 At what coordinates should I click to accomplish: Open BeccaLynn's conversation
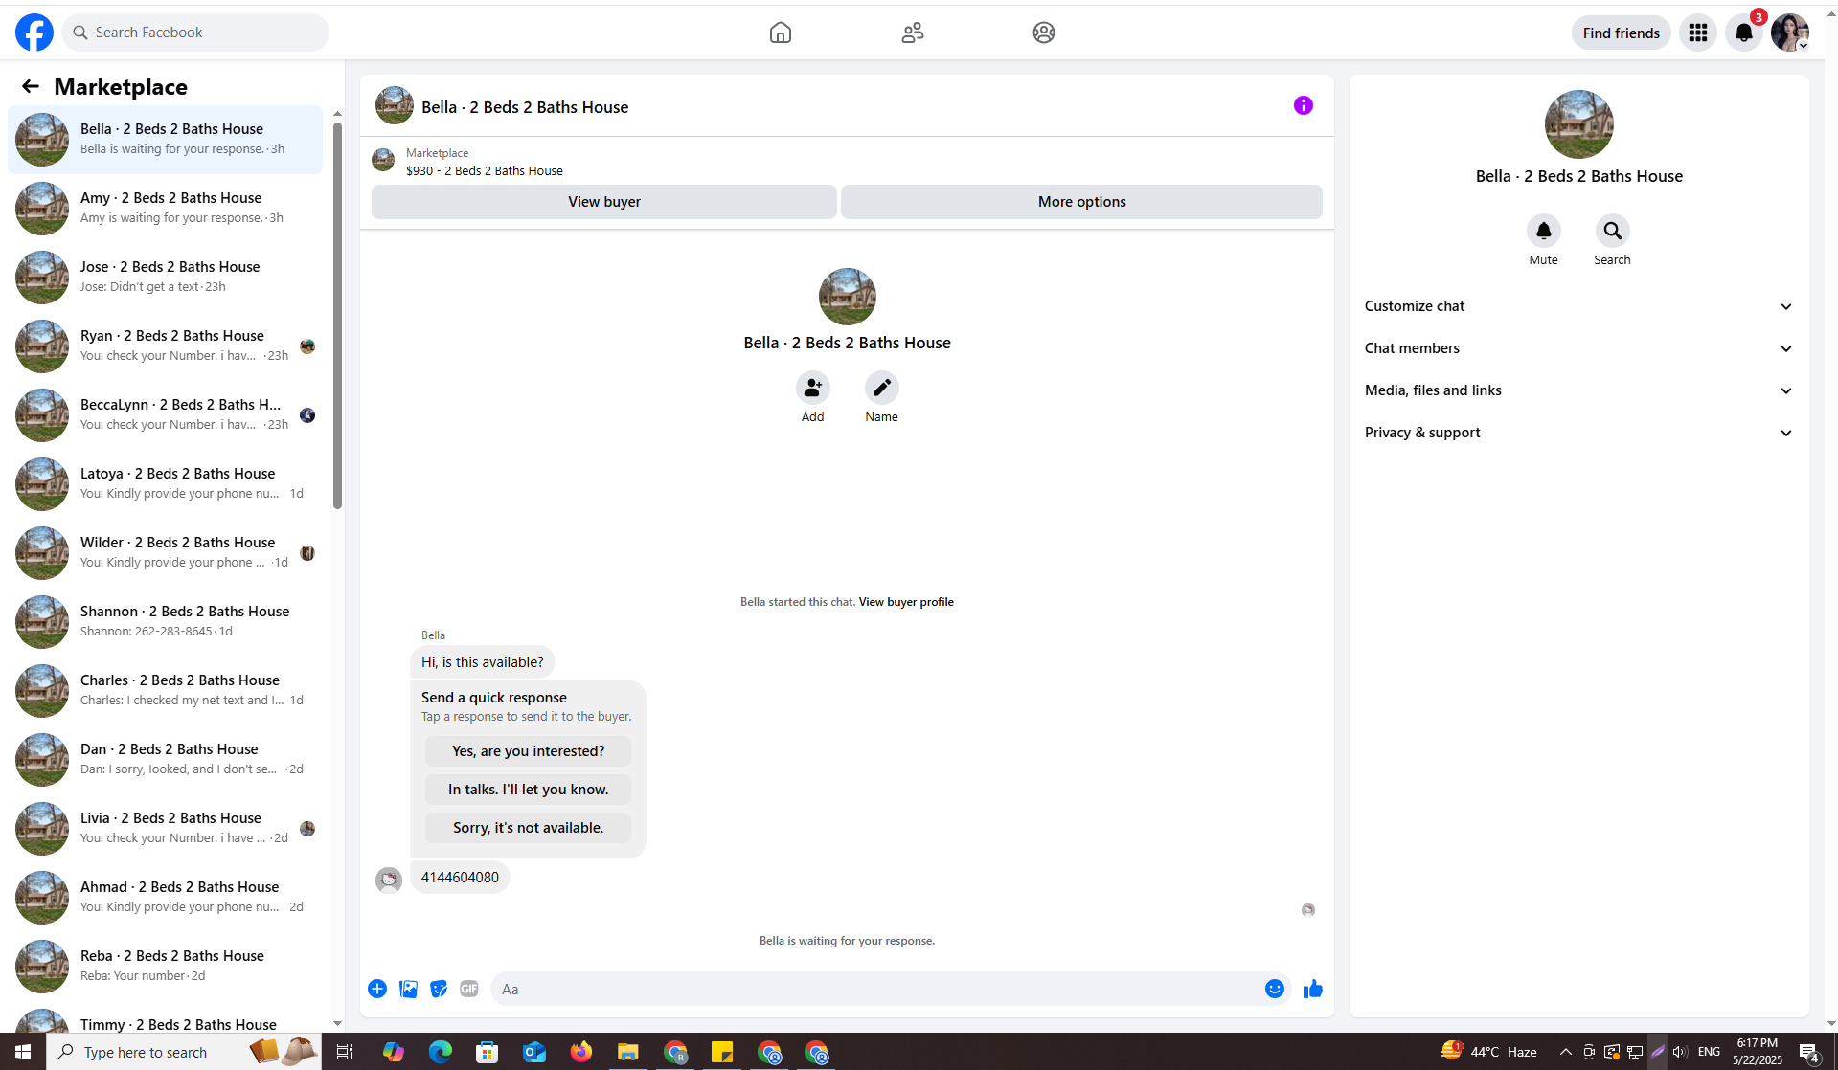(165, 414)
